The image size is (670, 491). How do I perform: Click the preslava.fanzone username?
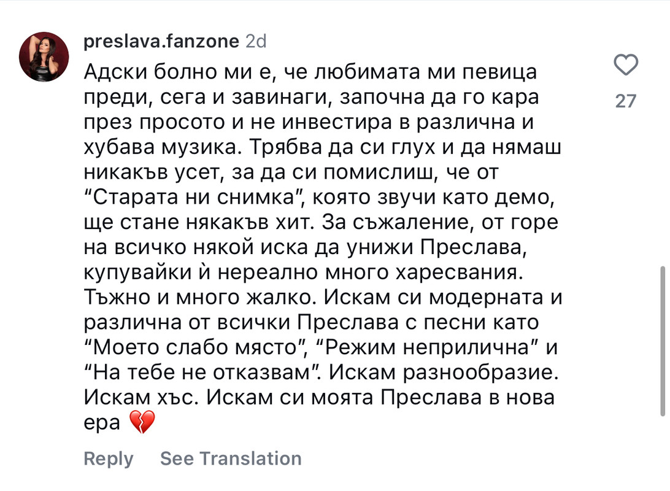(160, 41)
